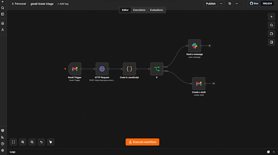Open the Code in JavaScript node
This screenshot has width=278, height=155.
(x=129, y=69)
